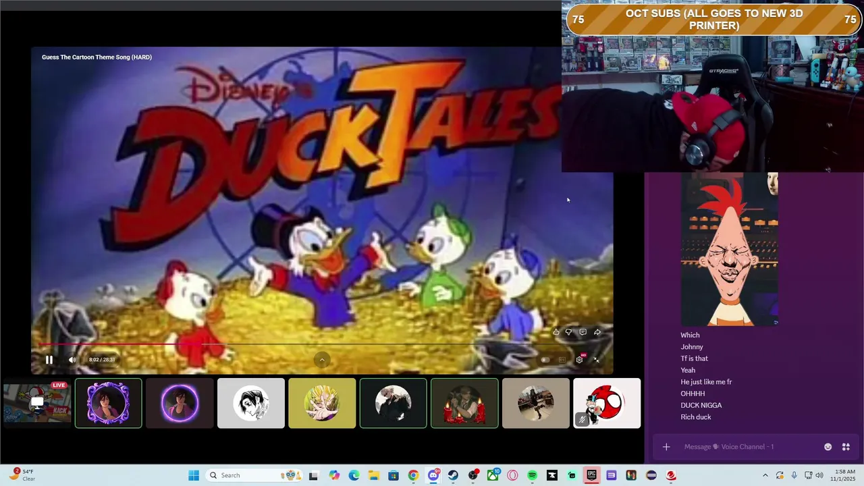Image resolution: width=864 pixels, height=486 pixels.
Task: Open Discord from the taskbar
Action: pos(433,475)
